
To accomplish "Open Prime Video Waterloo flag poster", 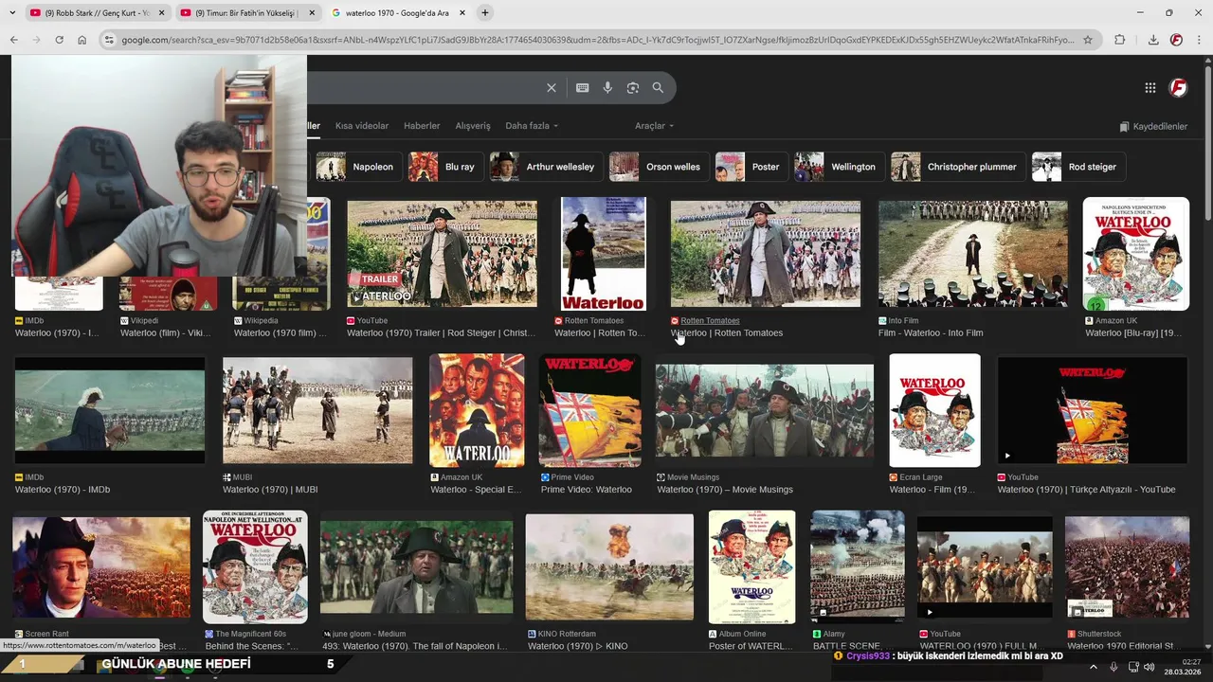I will (x=590, y=410).
